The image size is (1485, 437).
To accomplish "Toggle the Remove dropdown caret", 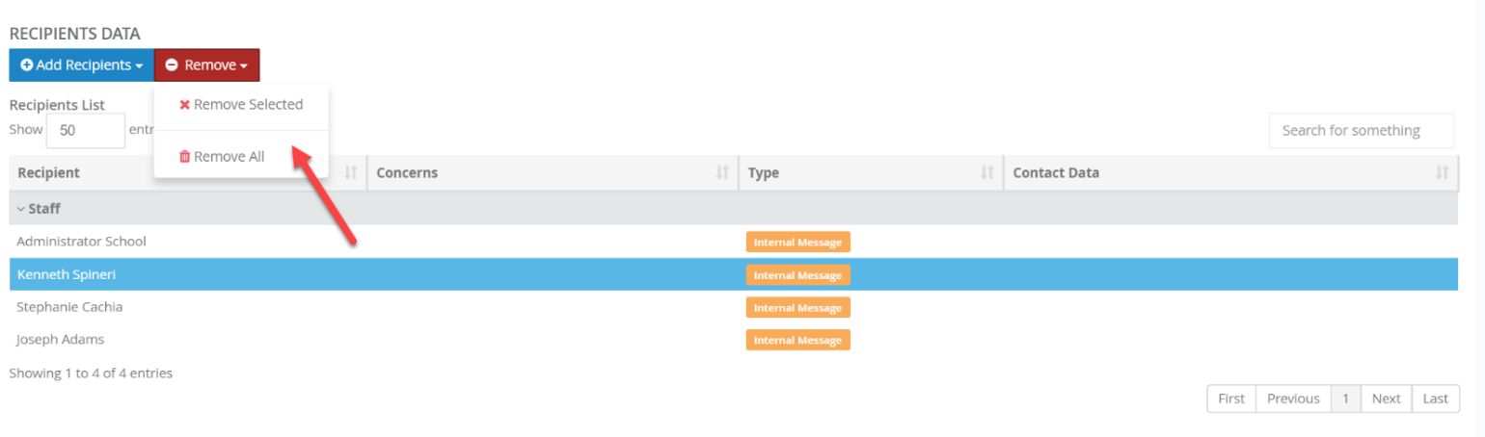I will pos(244,66).
